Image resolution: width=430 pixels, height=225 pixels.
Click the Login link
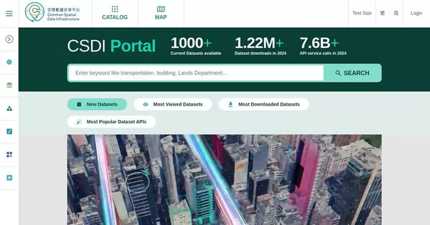tap(416, 13)
